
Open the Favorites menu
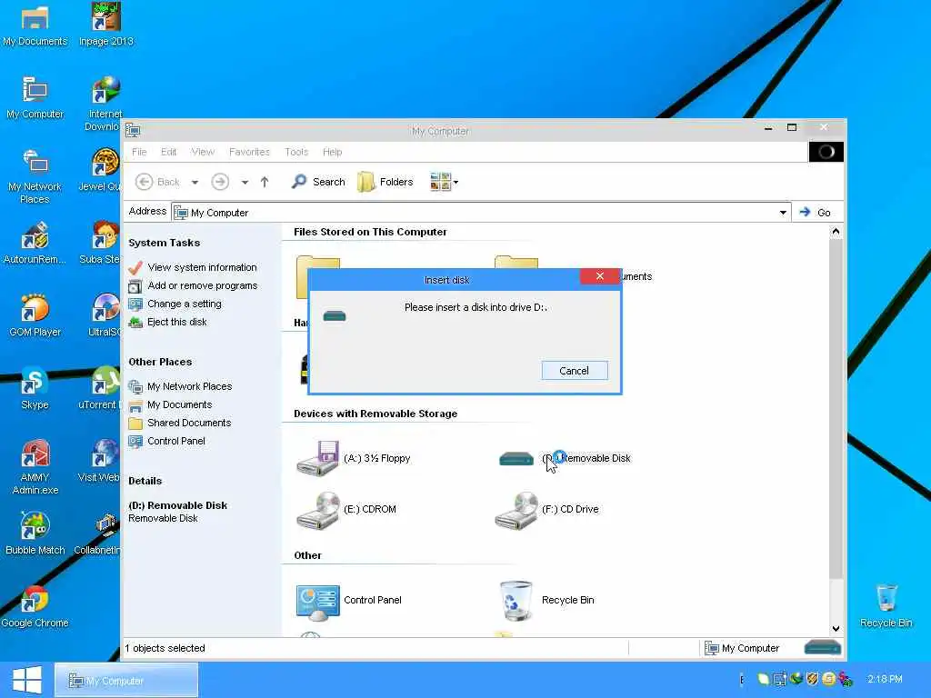[x=249, y=152]
